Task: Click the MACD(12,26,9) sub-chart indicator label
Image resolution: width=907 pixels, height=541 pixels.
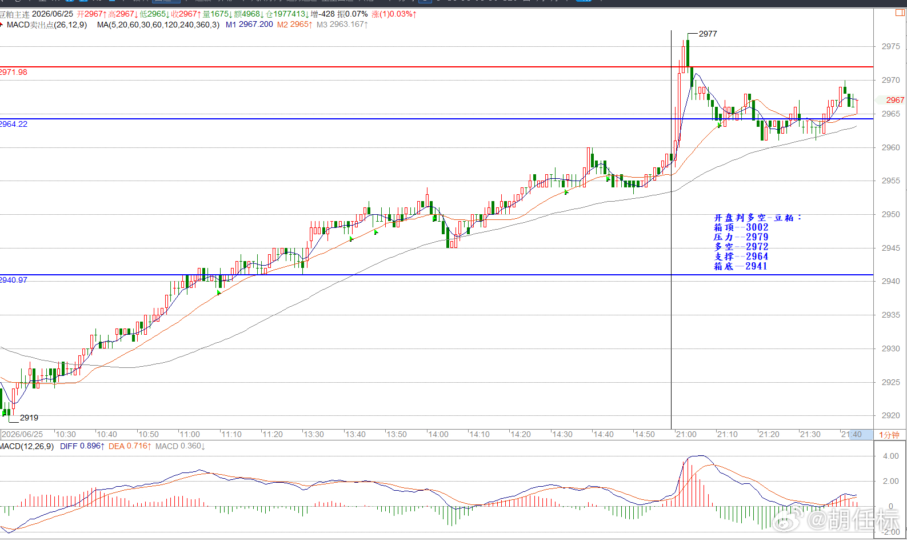Action: click(x=27, y=446)
